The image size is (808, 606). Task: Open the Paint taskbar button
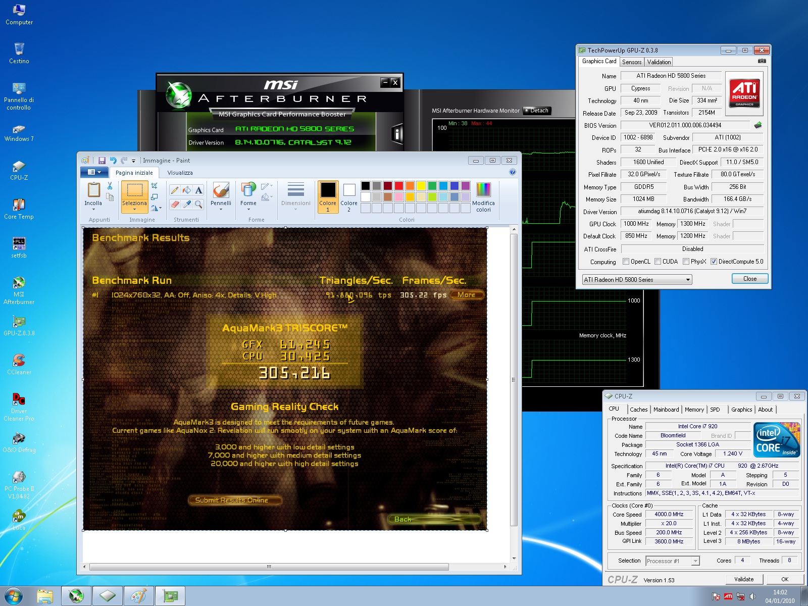pos(138,596)
